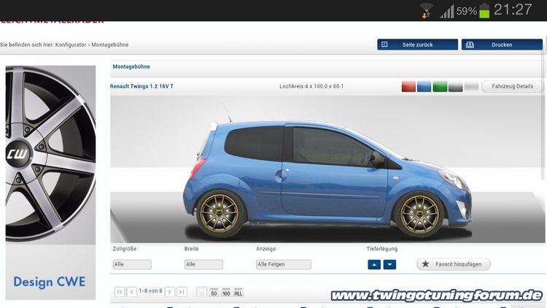Click the 1-8 von 8 page indicator
This screenshot has width=547, height=308.
coord(150,290)
